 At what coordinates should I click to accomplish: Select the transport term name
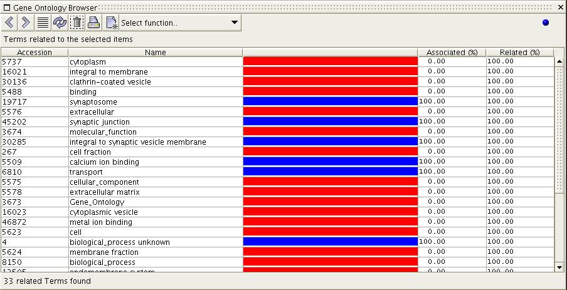(x=86, y=172)
